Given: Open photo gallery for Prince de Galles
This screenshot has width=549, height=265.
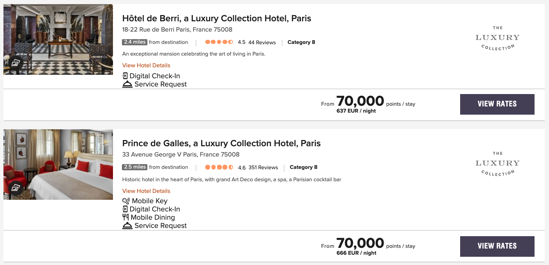Looking at the screenshot, I should (x=15, y=188).
